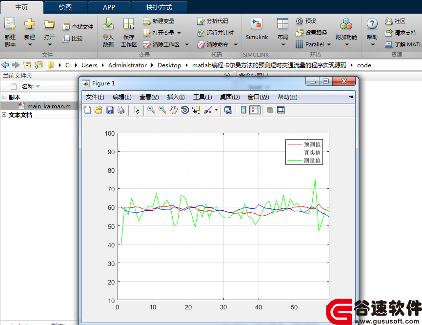Click the Open File icon in Figure toolbar
This screenshot has height=325, width=422.
pos(99,110)
